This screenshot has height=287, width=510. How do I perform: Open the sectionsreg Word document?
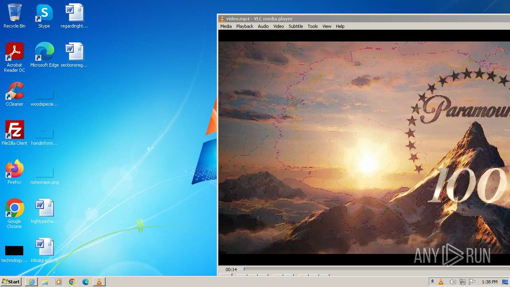click(x=74, y=55)
